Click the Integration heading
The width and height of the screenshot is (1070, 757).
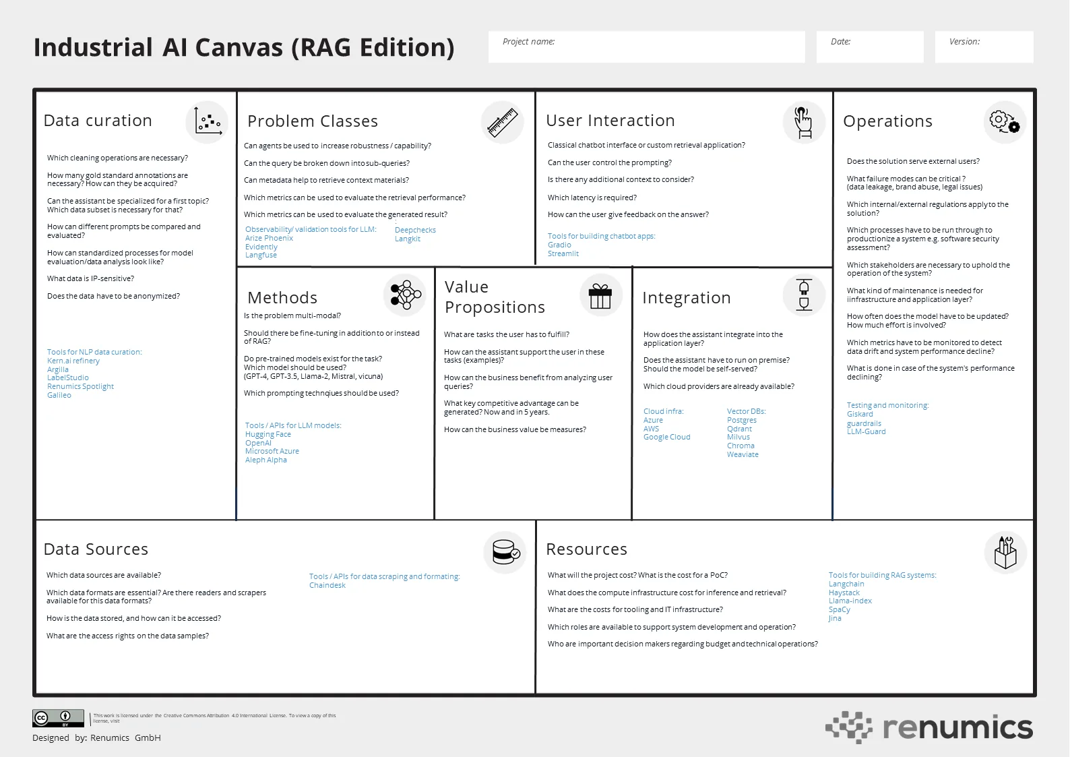(x=687, y=298)
